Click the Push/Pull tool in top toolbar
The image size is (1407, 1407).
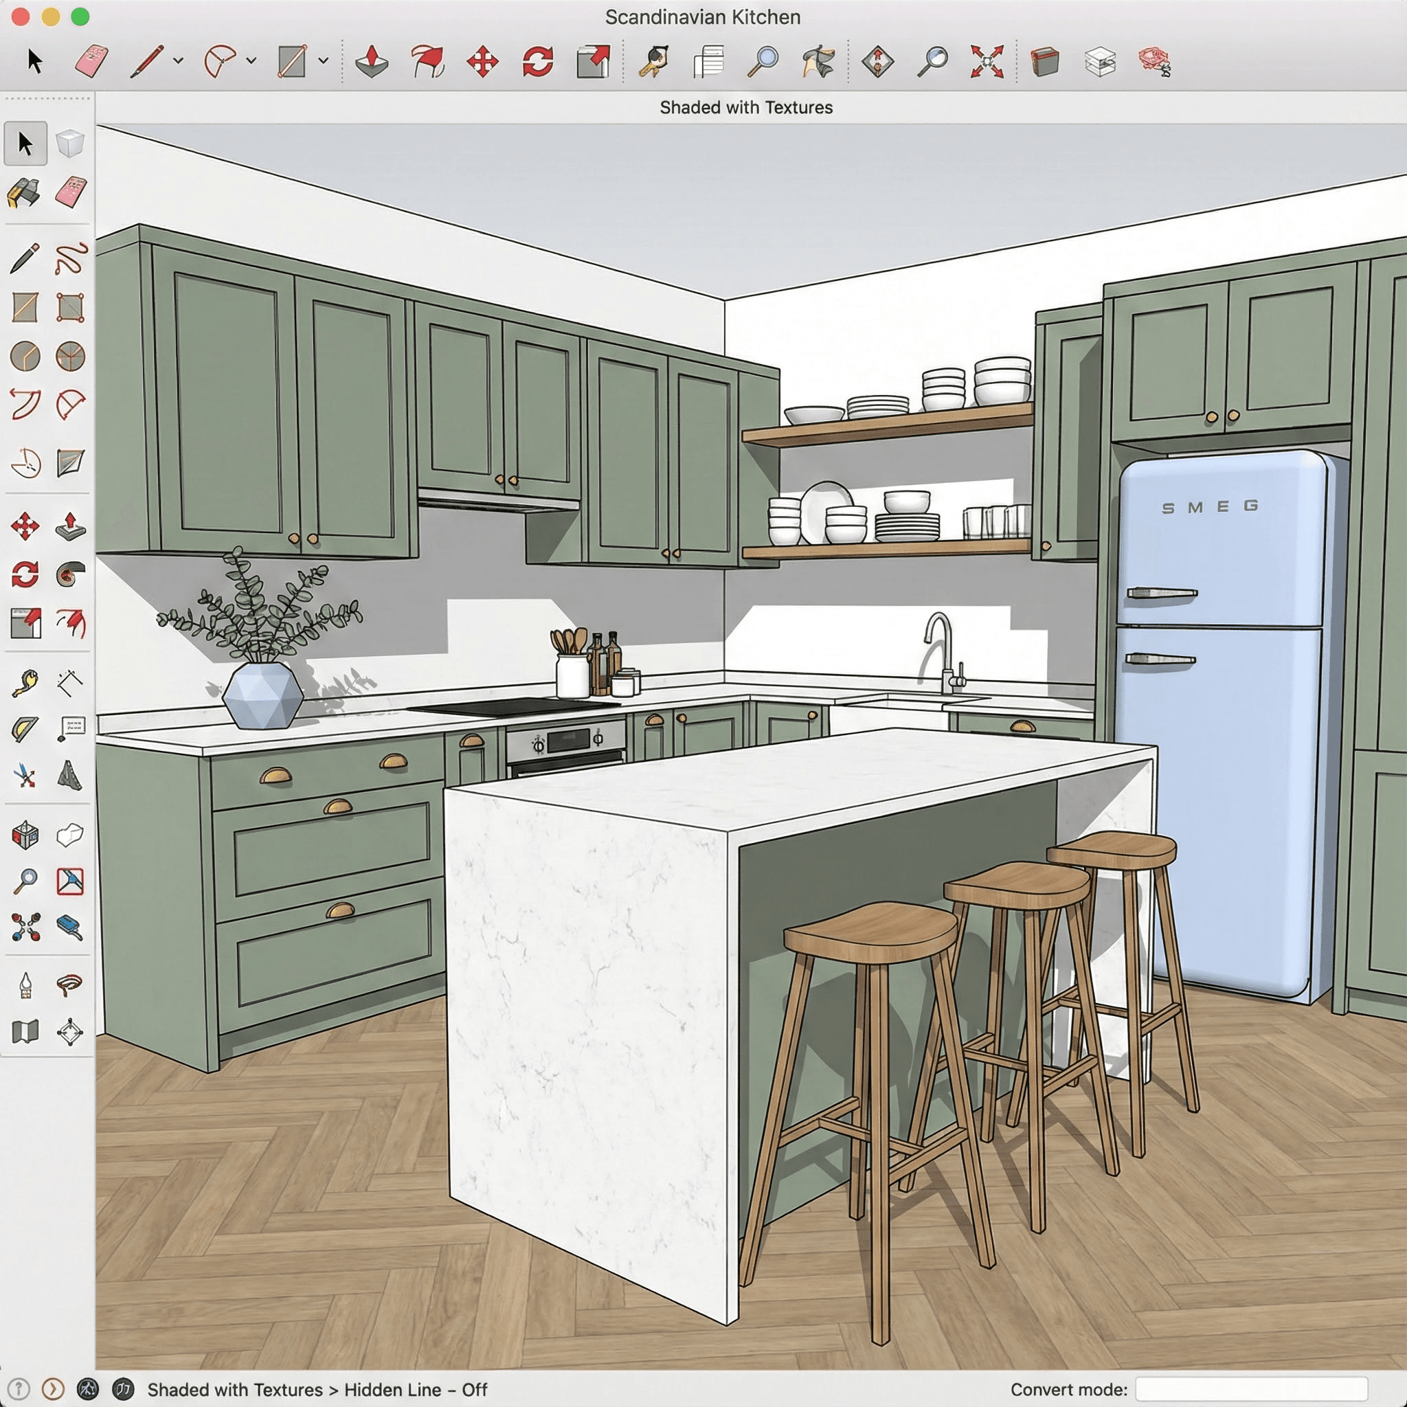[x=372, y=61]
